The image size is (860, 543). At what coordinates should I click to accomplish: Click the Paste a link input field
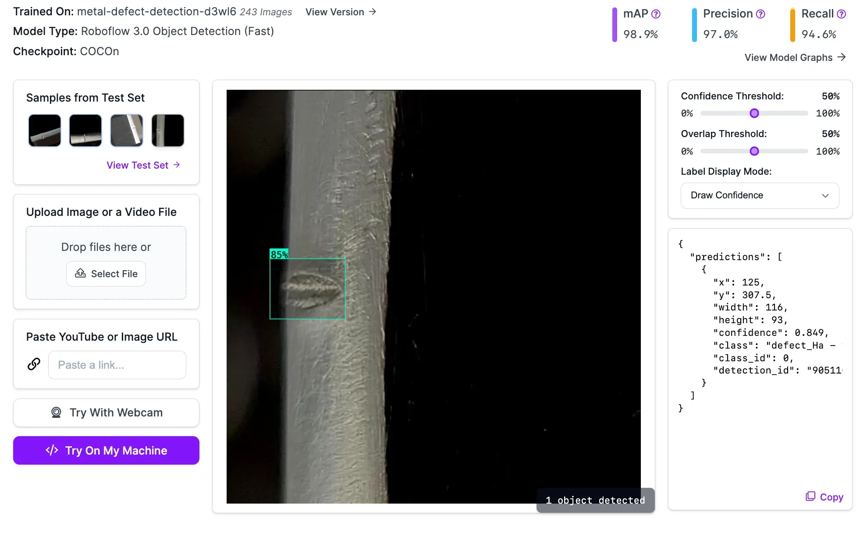117,365
